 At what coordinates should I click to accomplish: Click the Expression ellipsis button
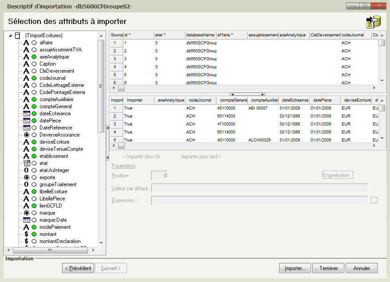pyautogui.click(x=374, y=200)
